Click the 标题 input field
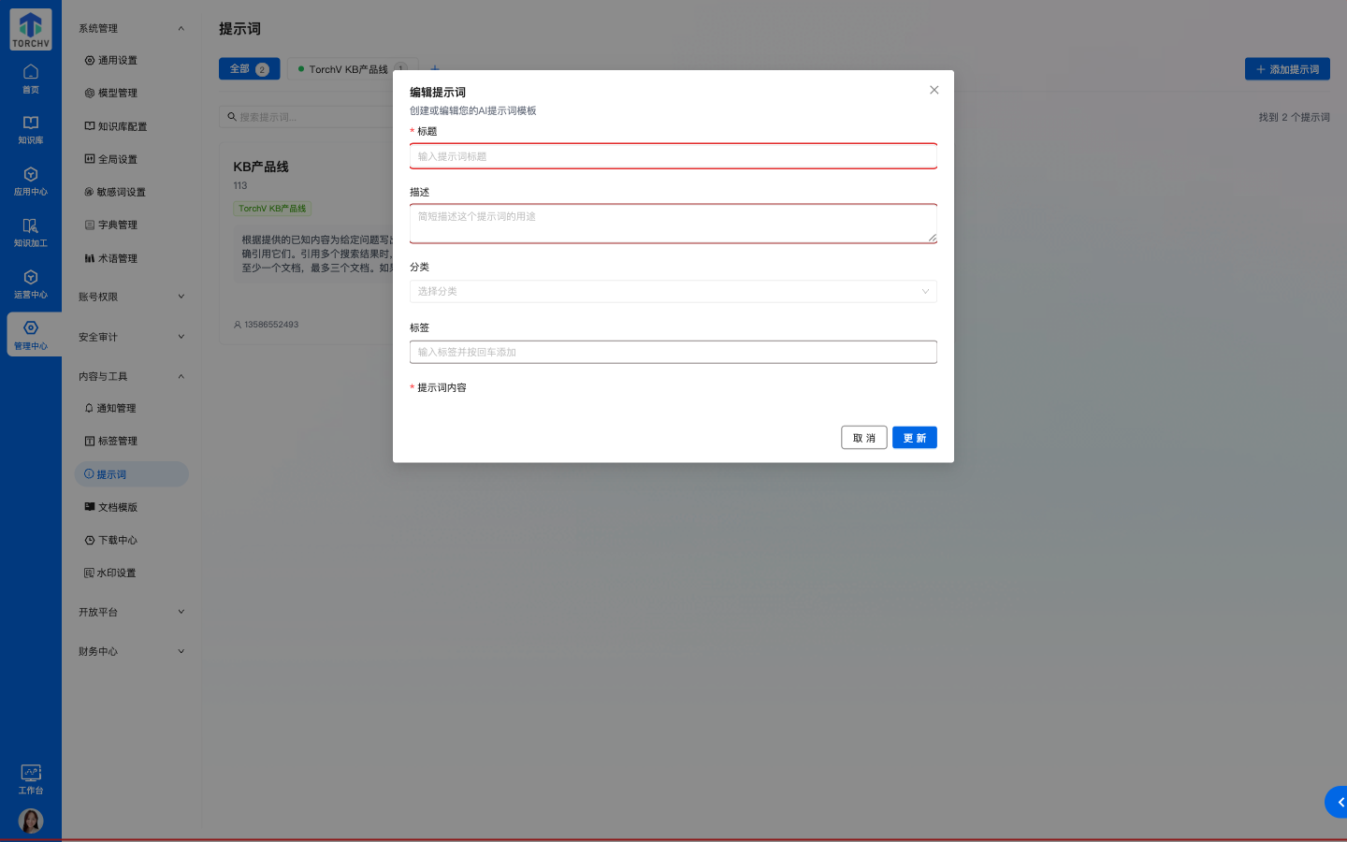Image resolution: width=1347 pixels, height=842 pixels. tap(673, 155)
